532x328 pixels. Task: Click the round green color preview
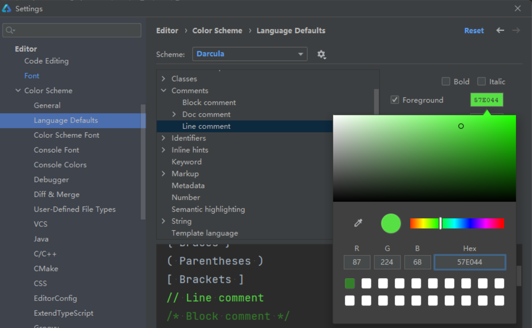point(391,223)
